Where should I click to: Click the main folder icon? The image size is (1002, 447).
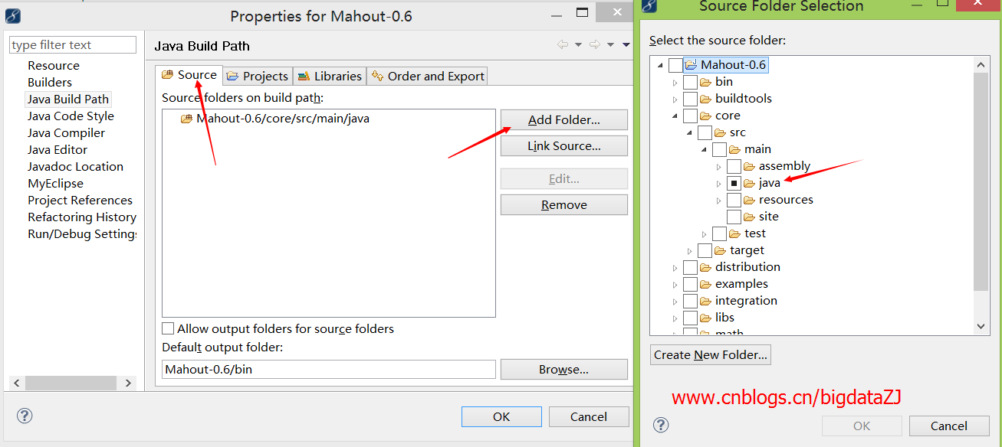click(734, 149)
